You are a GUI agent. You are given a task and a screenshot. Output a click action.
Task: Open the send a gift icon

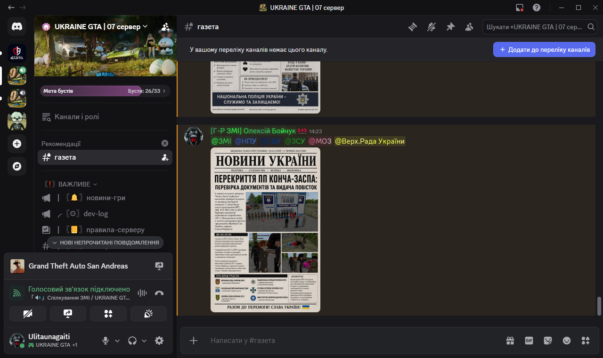510,341
